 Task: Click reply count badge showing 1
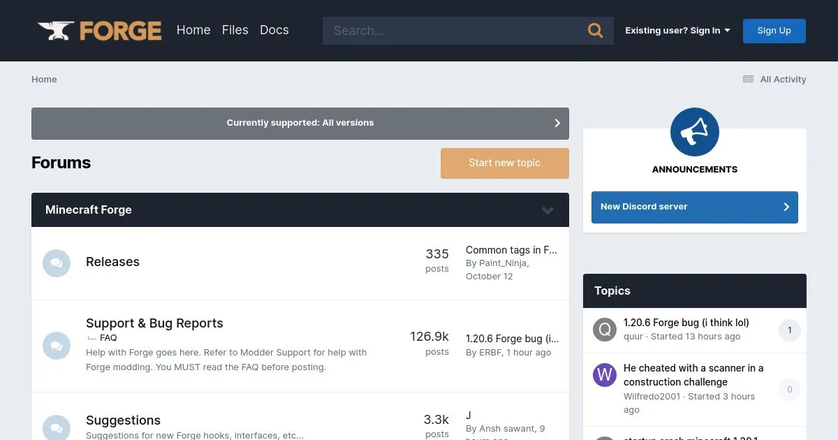coord(790,330)
